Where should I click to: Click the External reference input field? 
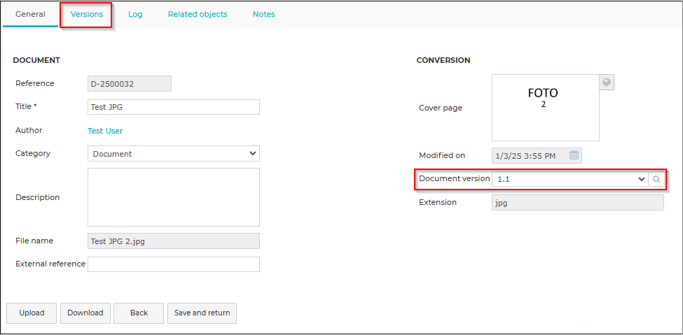pyautogui.click(x=173, y=264)
